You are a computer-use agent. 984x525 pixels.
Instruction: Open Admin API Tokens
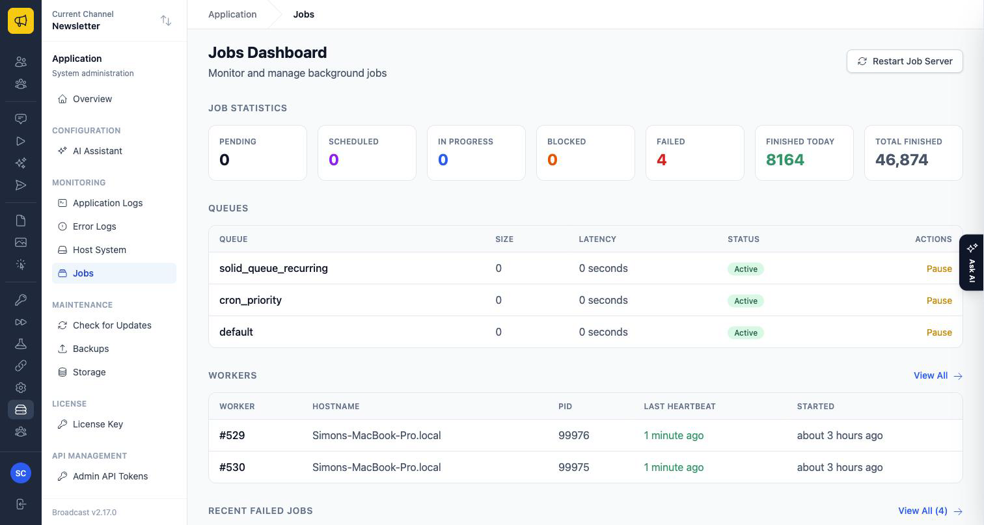click(114, 476)
